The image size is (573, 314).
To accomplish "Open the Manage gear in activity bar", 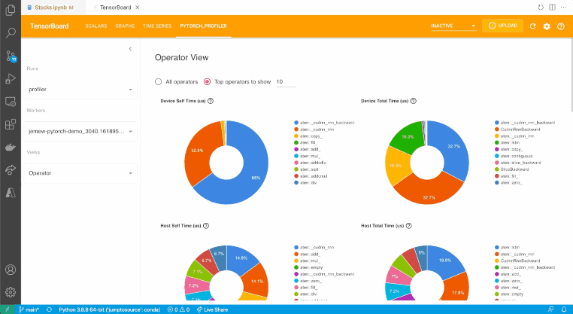I will (11, 292).
